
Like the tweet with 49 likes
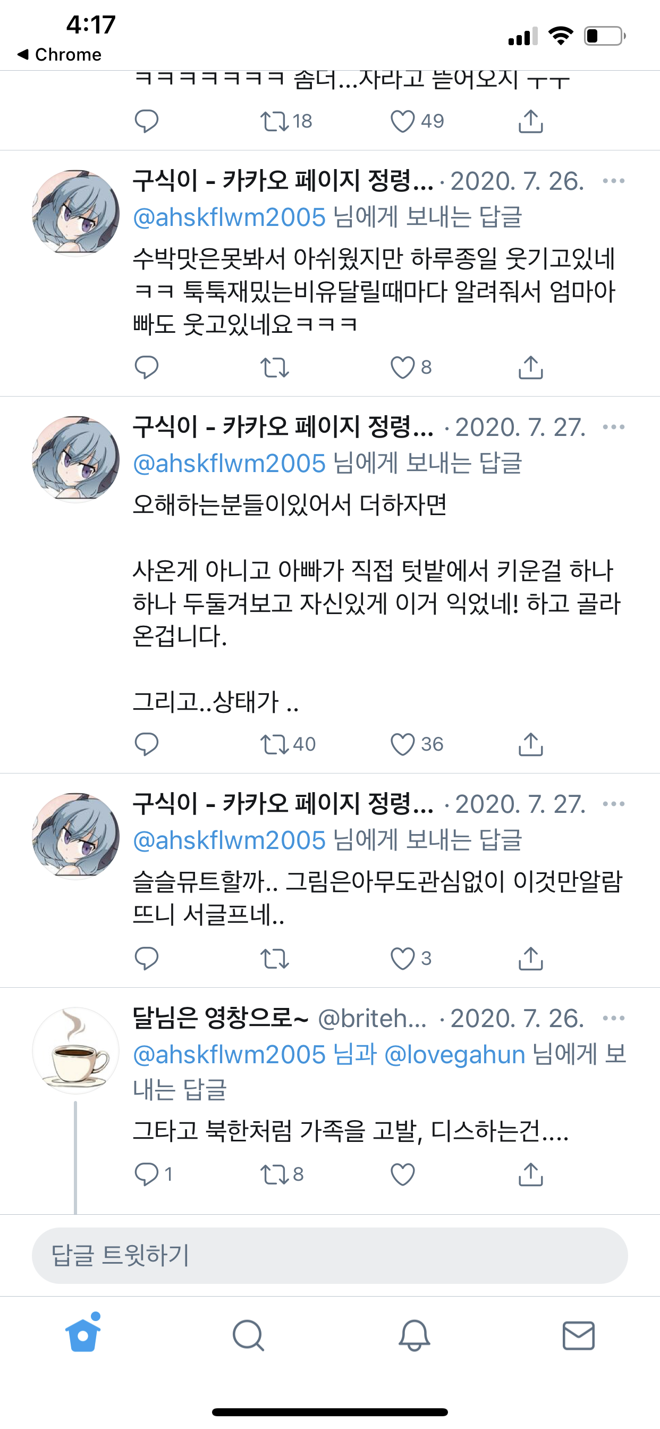click(403, 122)
